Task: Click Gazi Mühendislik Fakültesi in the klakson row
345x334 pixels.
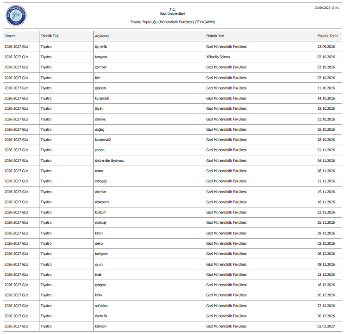Action: pos(226,326)
